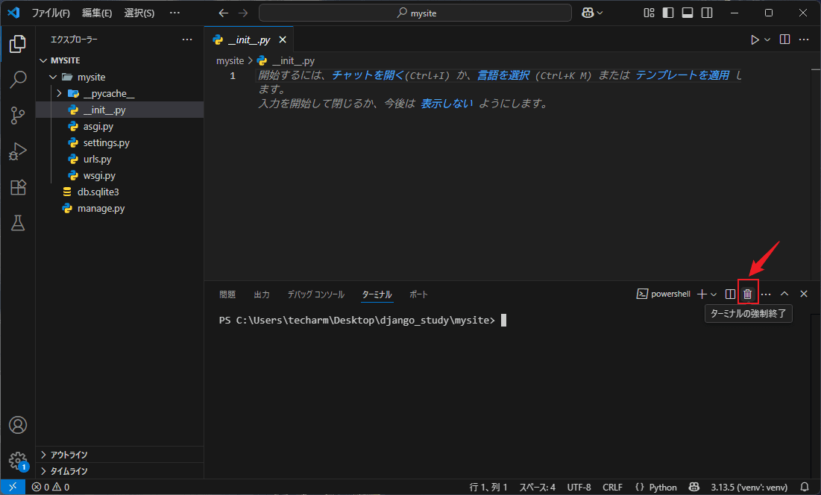Create a new terminal with plus icon

tap(702, 294)
